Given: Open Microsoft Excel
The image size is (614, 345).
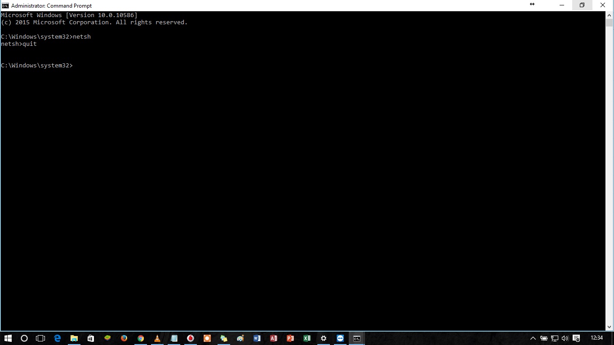Looking at the screenshot, I should (307, 338).
